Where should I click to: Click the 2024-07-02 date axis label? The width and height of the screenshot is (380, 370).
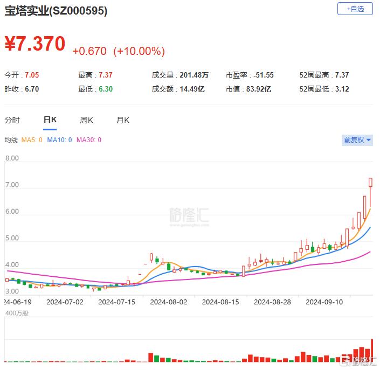pos(65,302)
